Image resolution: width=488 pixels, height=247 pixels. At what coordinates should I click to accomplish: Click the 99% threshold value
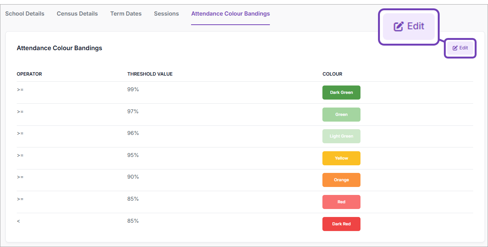133,89
